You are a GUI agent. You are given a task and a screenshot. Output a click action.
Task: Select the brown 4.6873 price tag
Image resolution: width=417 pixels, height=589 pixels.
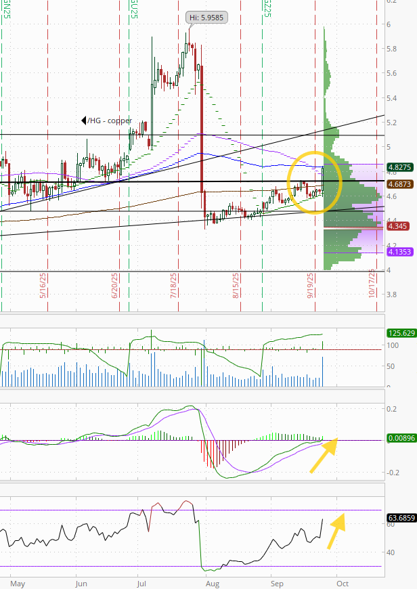[401, 184]
